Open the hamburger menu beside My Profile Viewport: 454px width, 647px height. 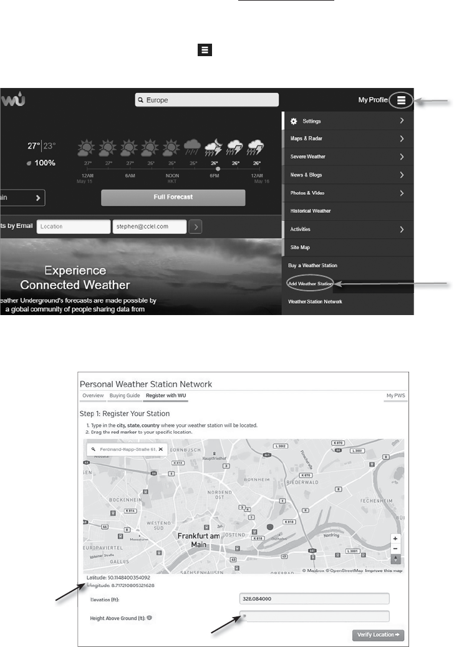click(401, 100)
